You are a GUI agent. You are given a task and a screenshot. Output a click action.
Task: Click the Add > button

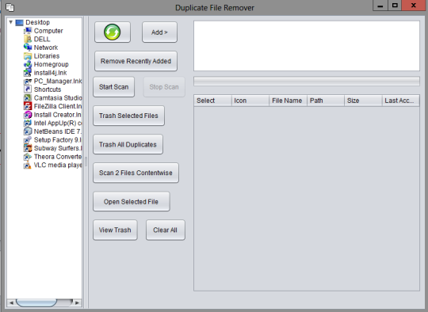159,32
